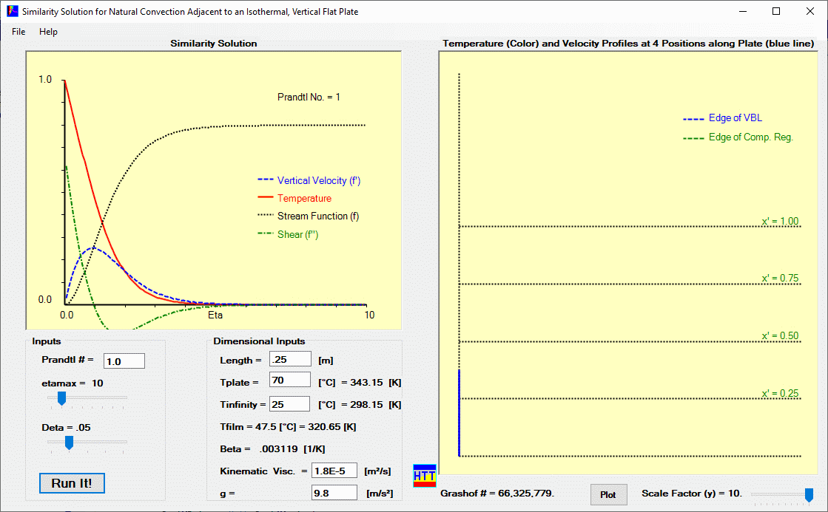Screen dimensions: 828x512
Task: Click the Deta slider thumb
Action: click(69, 443)
